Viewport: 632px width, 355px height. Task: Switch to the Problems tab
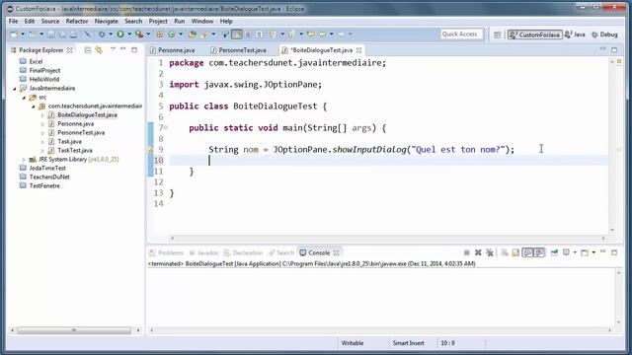(x=167, y=252)
